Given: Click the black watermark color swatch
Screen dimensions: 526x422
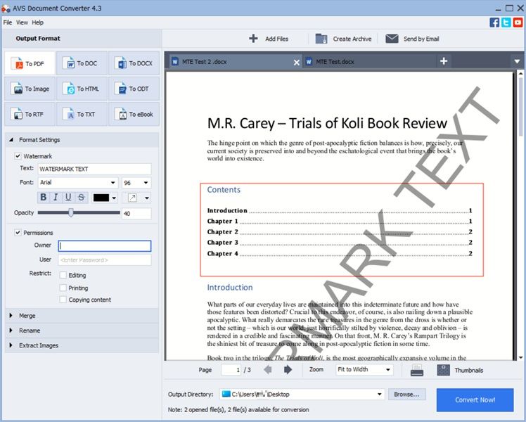Looking at the screenshot, I should click(101, 198).
